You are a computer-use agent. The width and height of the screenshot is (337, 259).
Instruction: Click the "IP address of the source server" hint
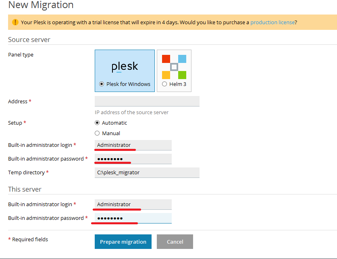[131, 112]
